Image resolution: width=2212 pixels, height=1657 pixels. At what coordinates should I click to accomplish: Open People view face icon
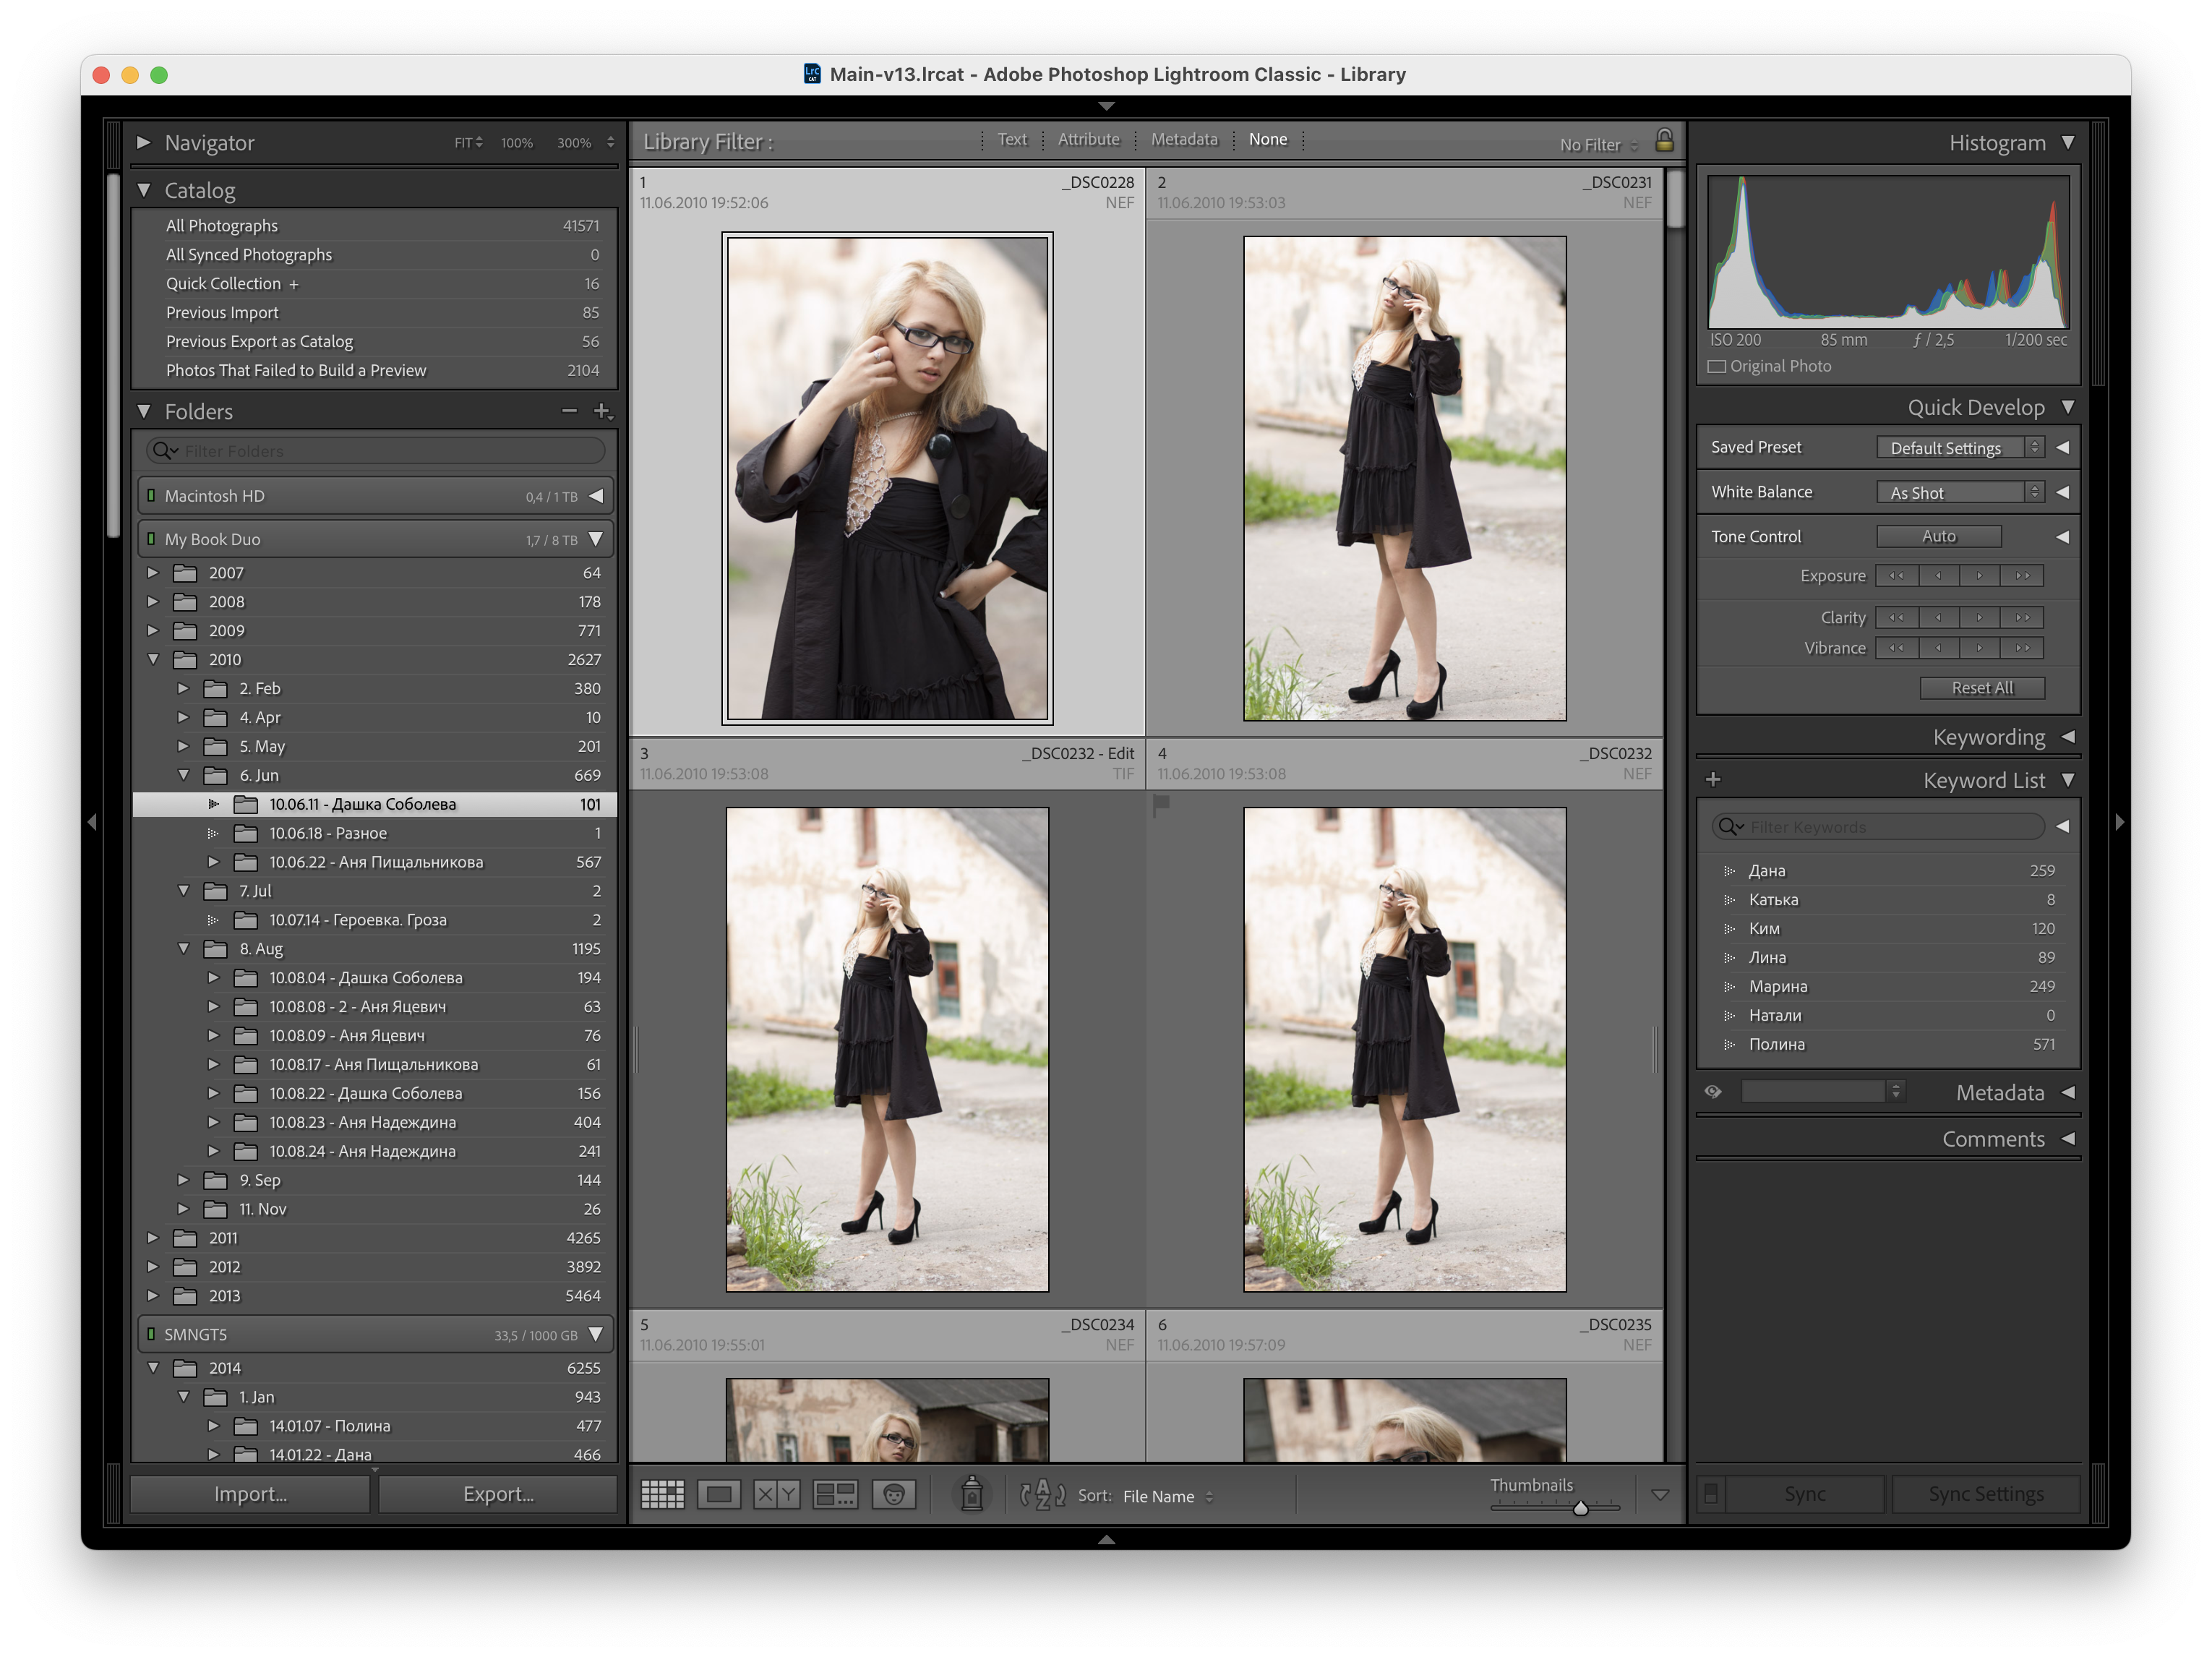tap(894, 1495)
